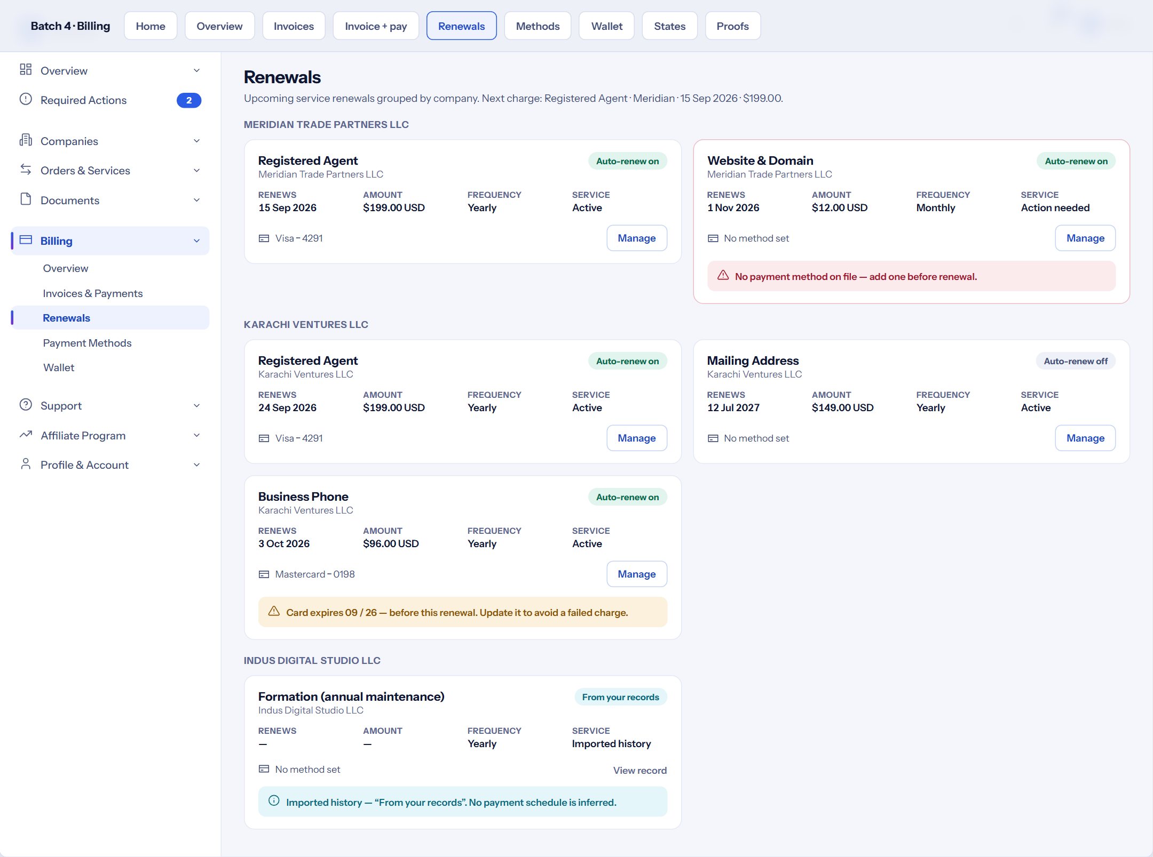The height and width of the screenshot is (857, 1153).
Task: Click the Orders & Services arrows icon
Action: [x=26, y=170]
